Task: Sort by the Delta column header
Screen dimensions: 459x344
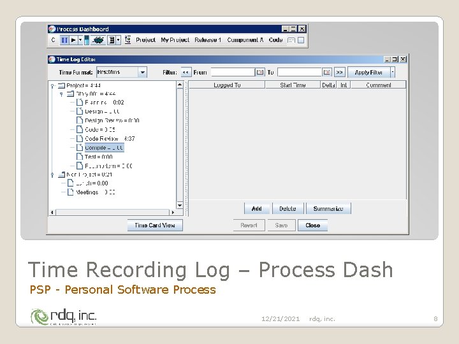Action: click(328, 85)
